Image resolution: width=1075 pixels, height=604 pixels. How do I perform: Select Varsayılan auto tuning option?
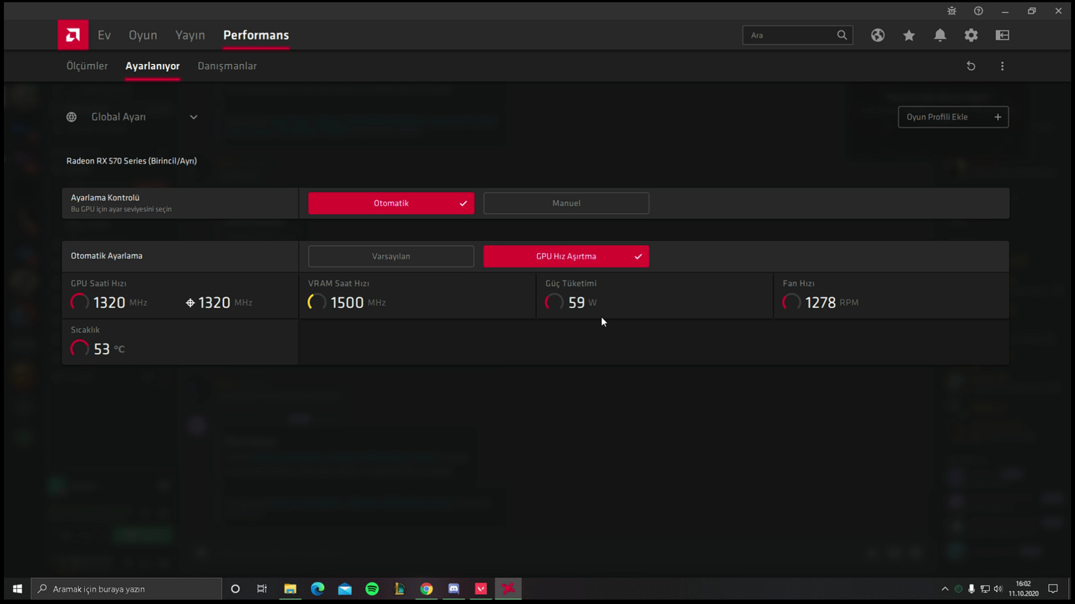(x=391, y=256)
